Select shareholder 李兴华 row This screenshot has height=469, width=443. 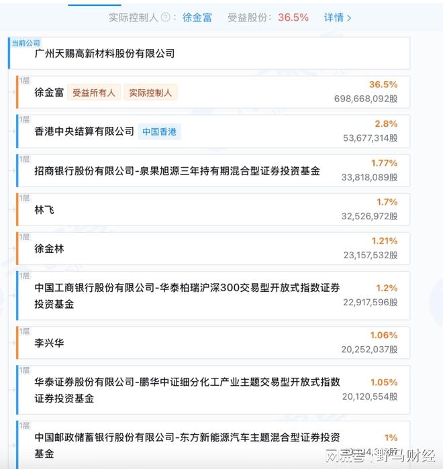click(x=49, y=343)
